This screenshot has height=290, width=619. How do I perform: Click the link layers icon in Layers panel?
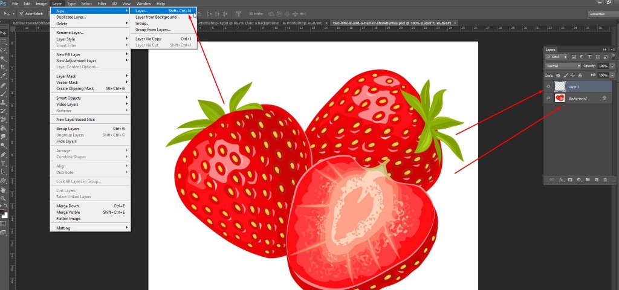(x=552, y=179)
